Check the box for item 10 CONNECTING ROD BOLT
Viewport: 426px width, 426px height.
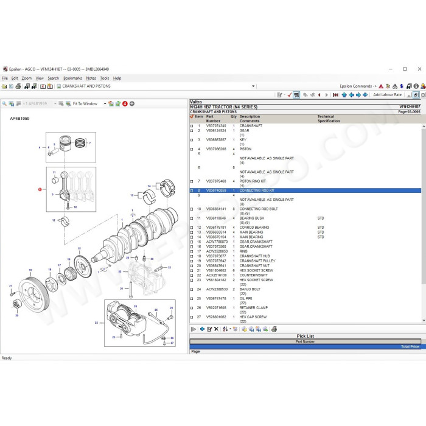coord(192,209)
